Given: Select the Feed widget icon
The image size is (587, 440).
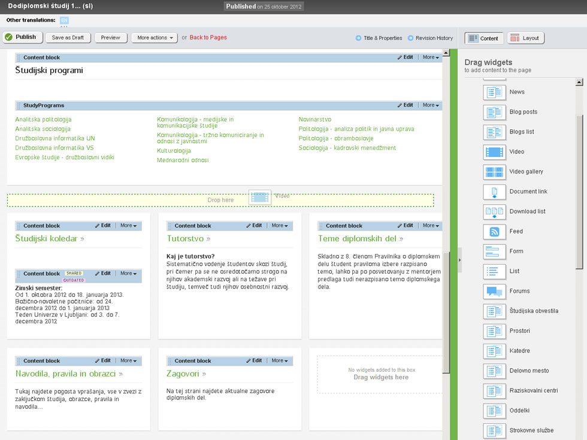Looking at the screenshot, I should (x=494, y=232).
